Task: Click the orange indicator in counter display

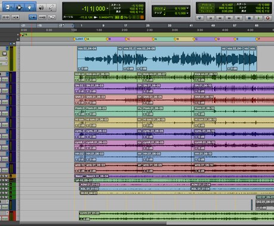Action: pyautogui.click(x=142, y=17)
